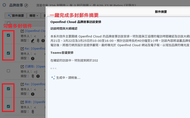Click the signature pen icon on first email
190x118 pixels.
[x=33, y=41]
